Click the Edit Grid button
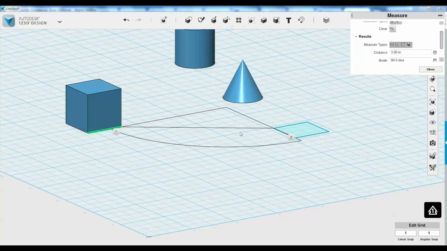 point(417,225)
